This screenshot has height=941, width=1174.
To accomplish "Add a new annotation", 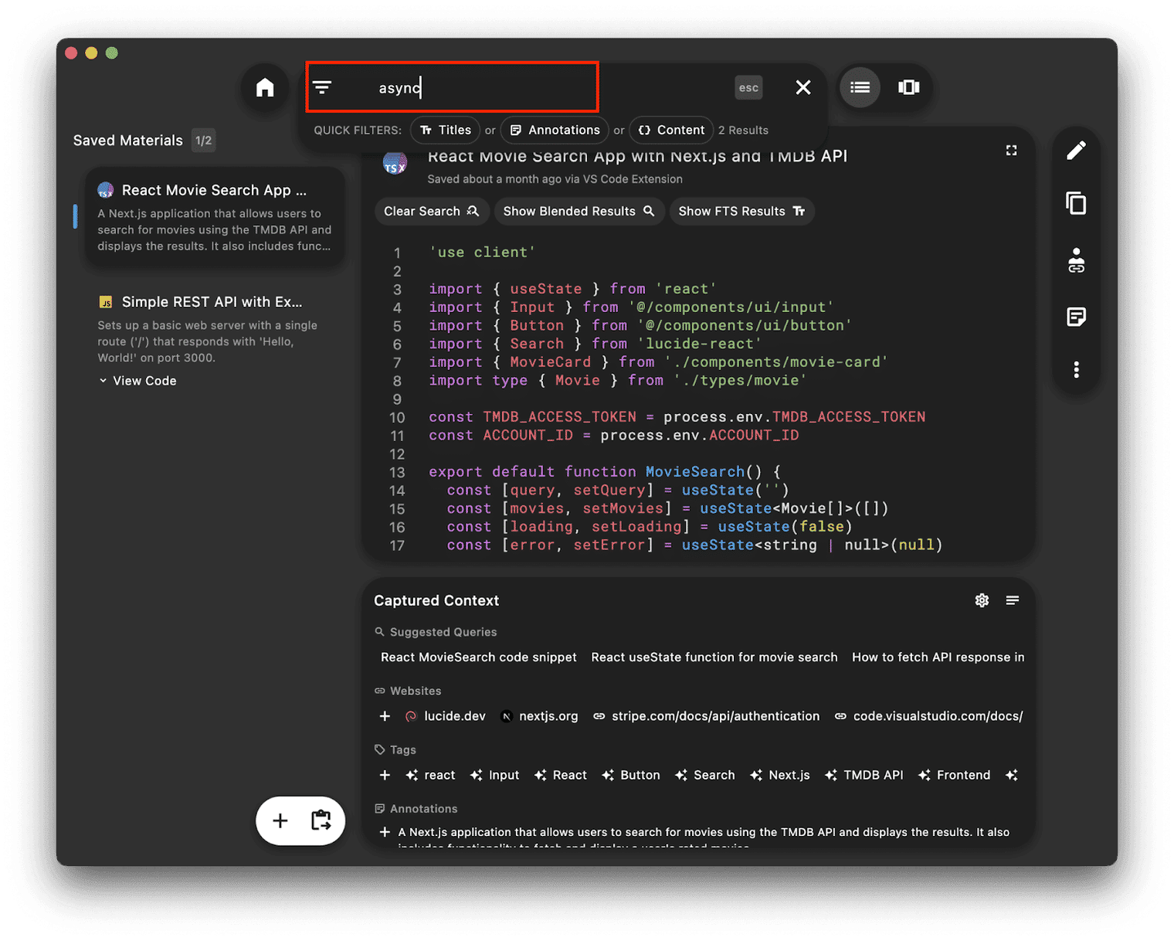I will (x=385, y=832).
